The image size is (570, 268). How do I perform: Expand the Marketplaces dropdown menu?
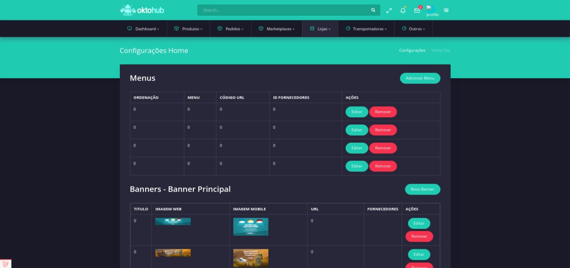(x=276, y=29)
